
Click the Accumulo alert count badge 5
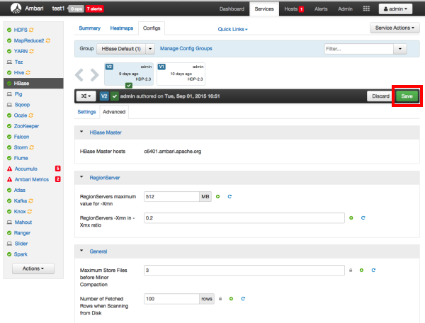[x=58, y=169]
